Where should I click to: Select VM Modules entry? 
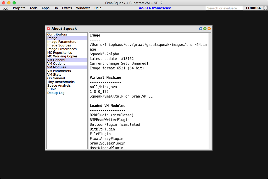coord(67,67)
